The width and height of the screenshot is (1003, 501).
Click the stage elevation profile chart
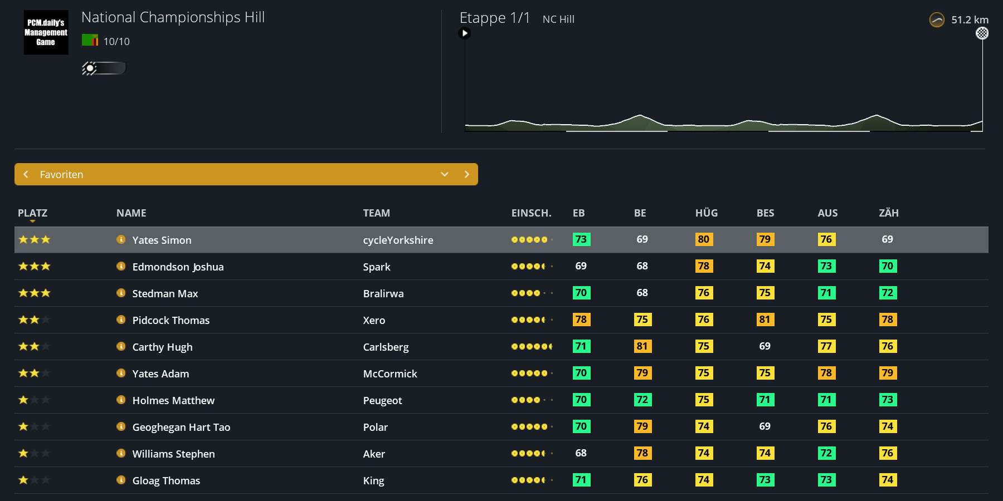pos(723,83)
